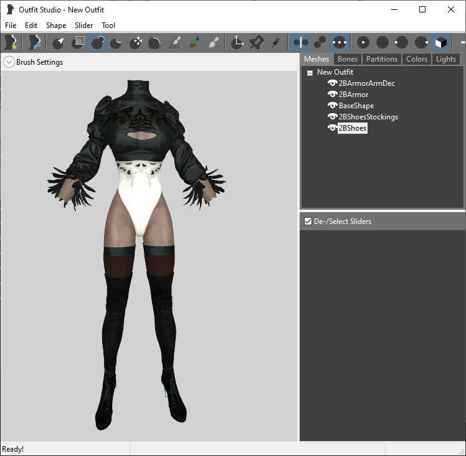Toggle Edit Connected Only

pos(320,42)
